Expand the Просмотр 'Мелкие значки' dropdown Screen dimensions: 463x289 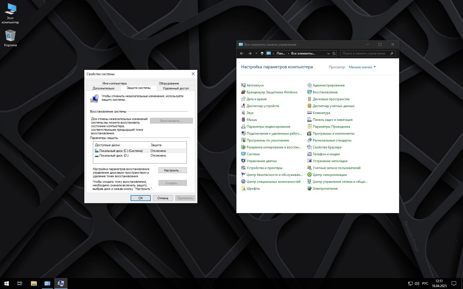tap(362, 67)
